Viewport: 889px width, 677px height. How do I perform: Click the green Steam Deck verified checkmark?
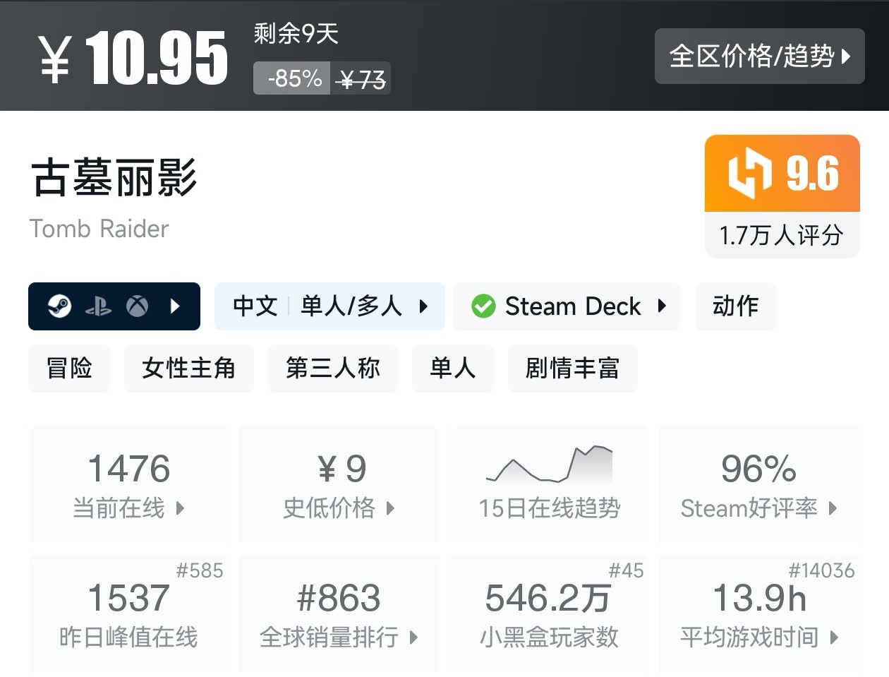coord(483,306)
